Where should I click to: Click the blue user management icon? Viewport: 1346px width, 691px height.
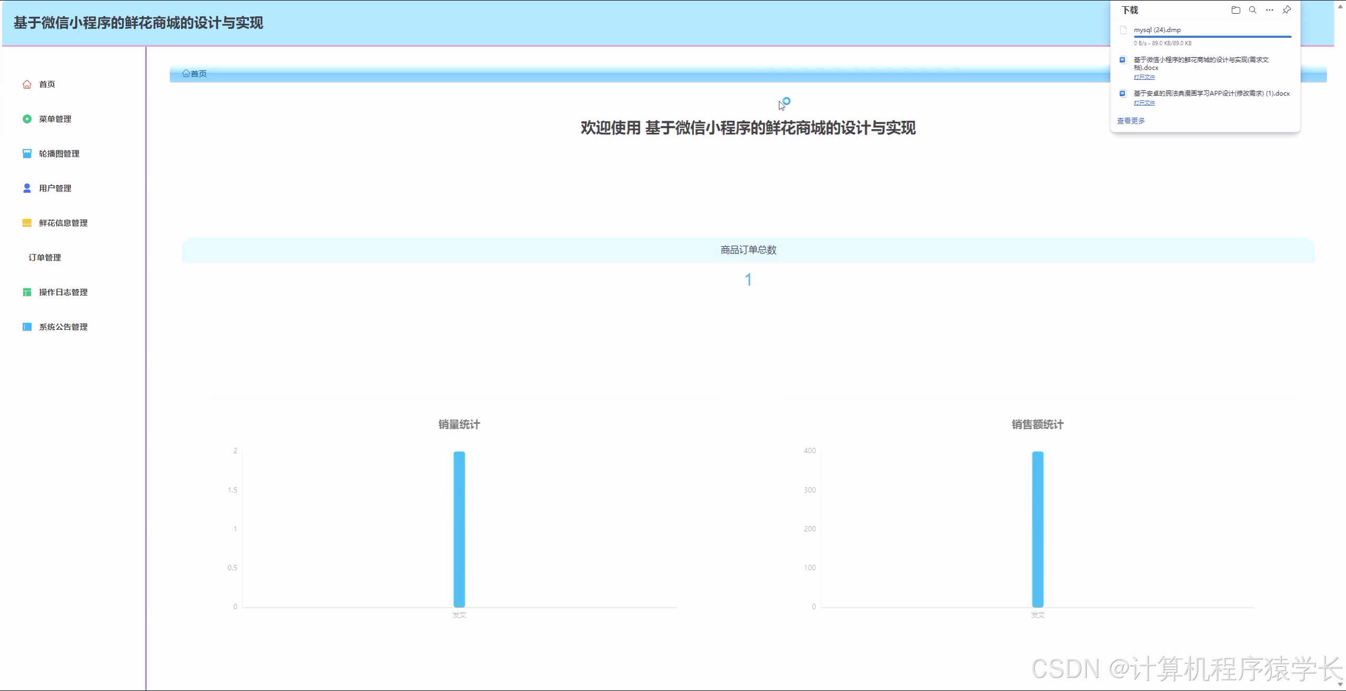pyautogui.click(x=27, y=188)
